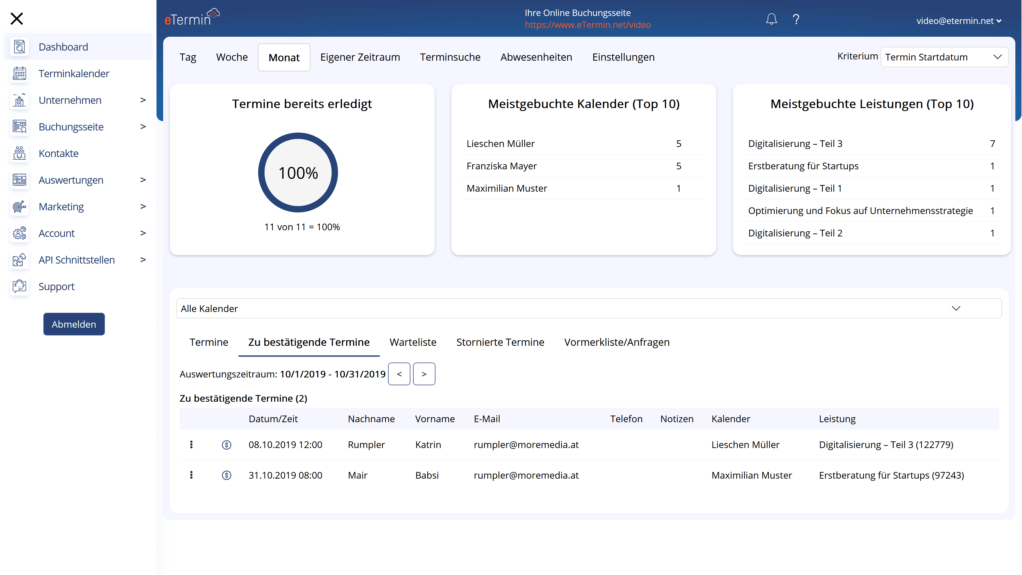Click the Dashboard sidebar icon

(x=19, y=47)
